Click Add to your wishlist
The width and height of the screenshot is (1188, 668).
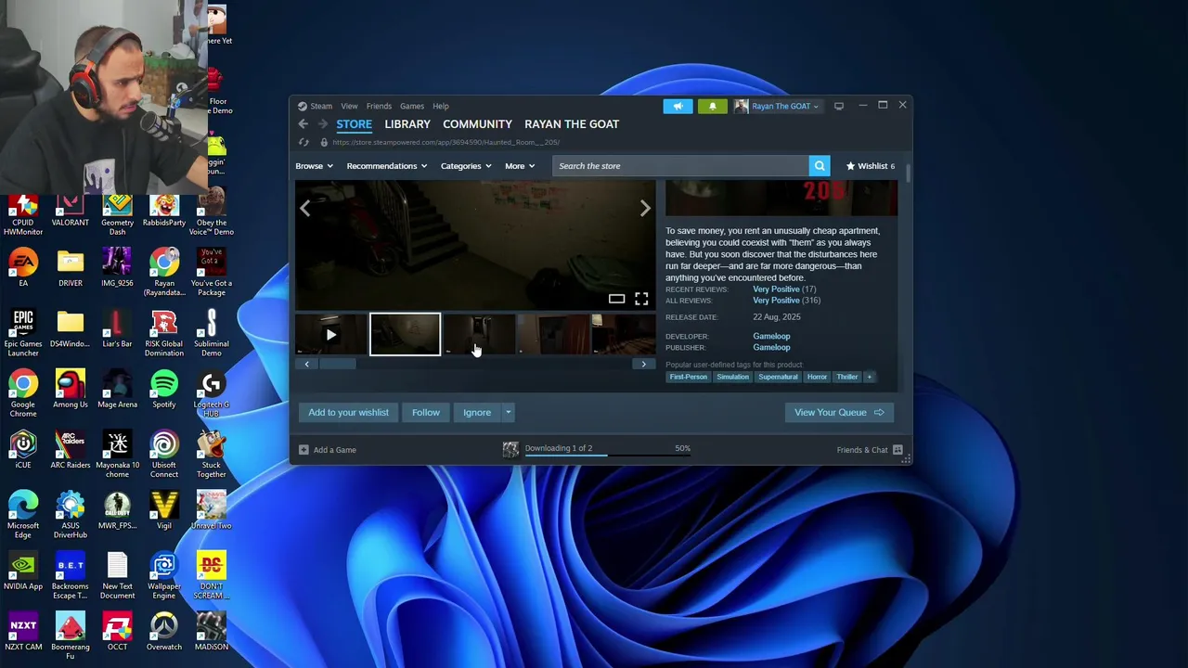point(348,413)
